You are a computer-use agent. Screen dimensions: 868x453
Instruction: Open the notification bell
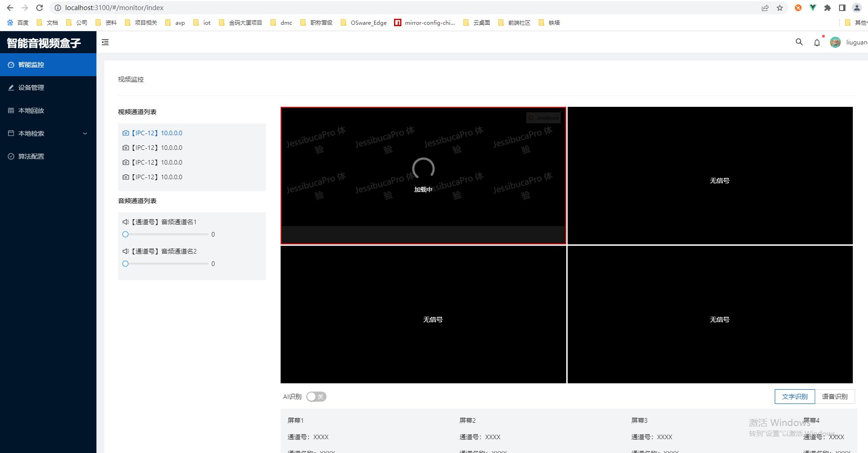coord(817,42)
